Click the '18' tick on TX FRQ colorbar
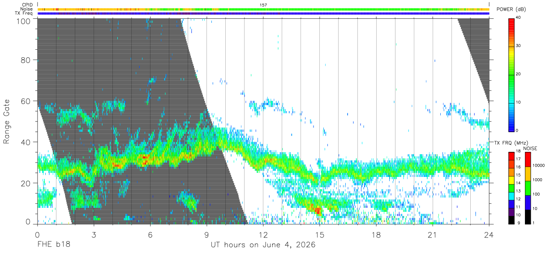 [x=518, y=151]
